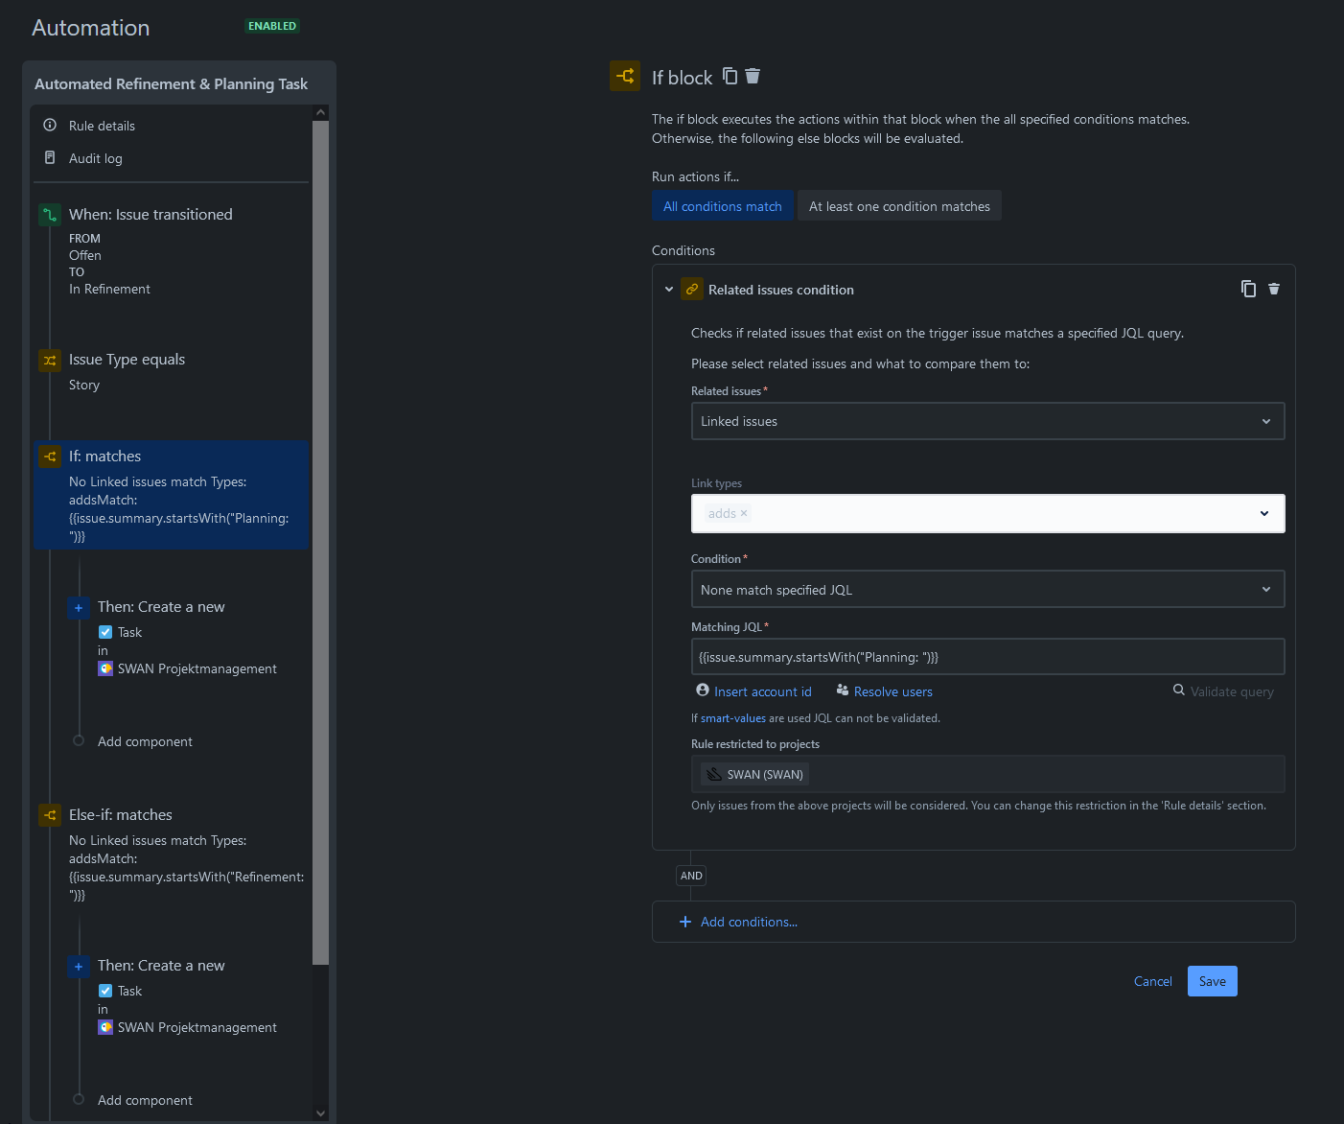Image resolution: width=1344 pixels, height=1124 pixels.
Task: Open the smart-values help link
Action: pyautogui.click(x=732, y=718)
